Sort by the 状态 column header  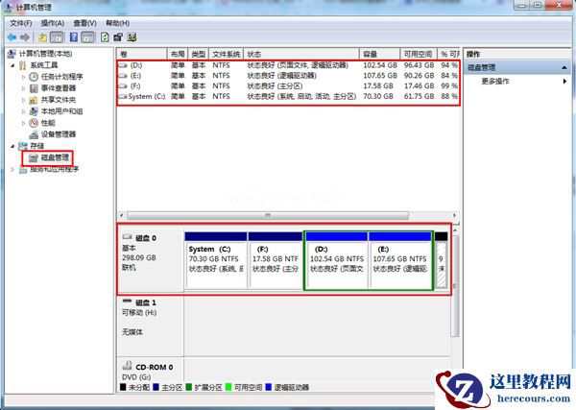pos(301,54)
